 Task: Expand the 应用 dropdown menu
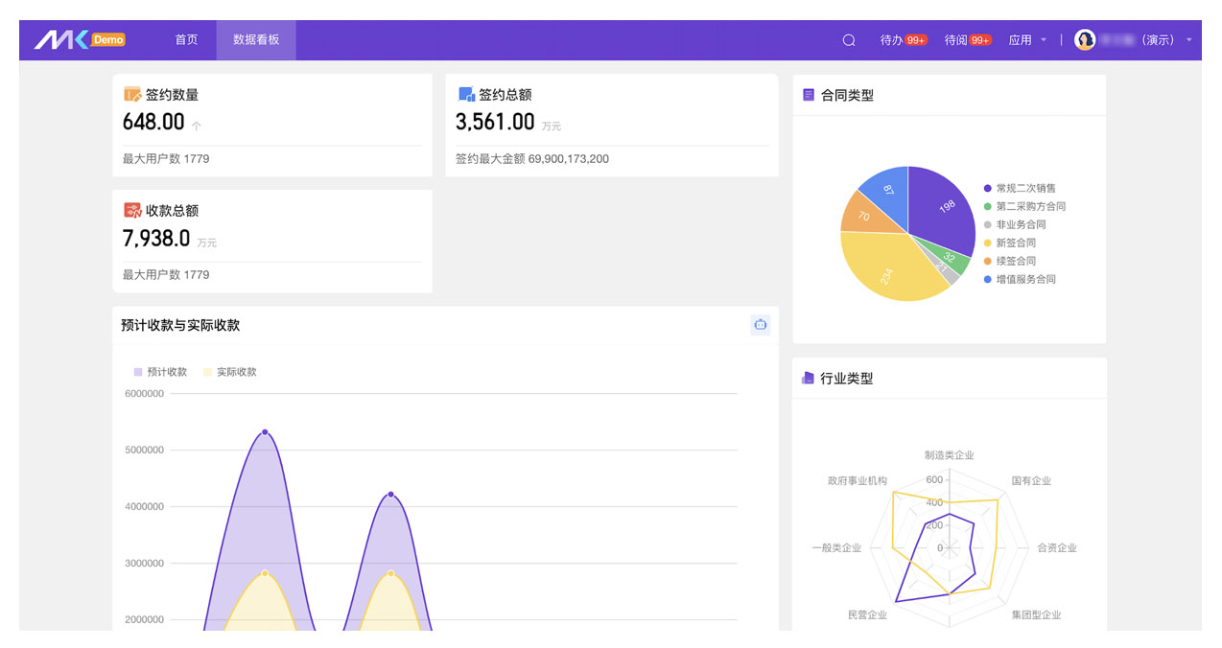coord(1026,40)
